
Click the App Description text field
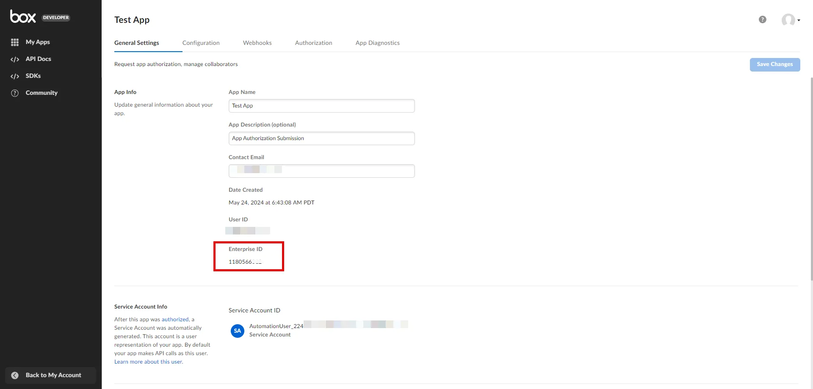321,138
